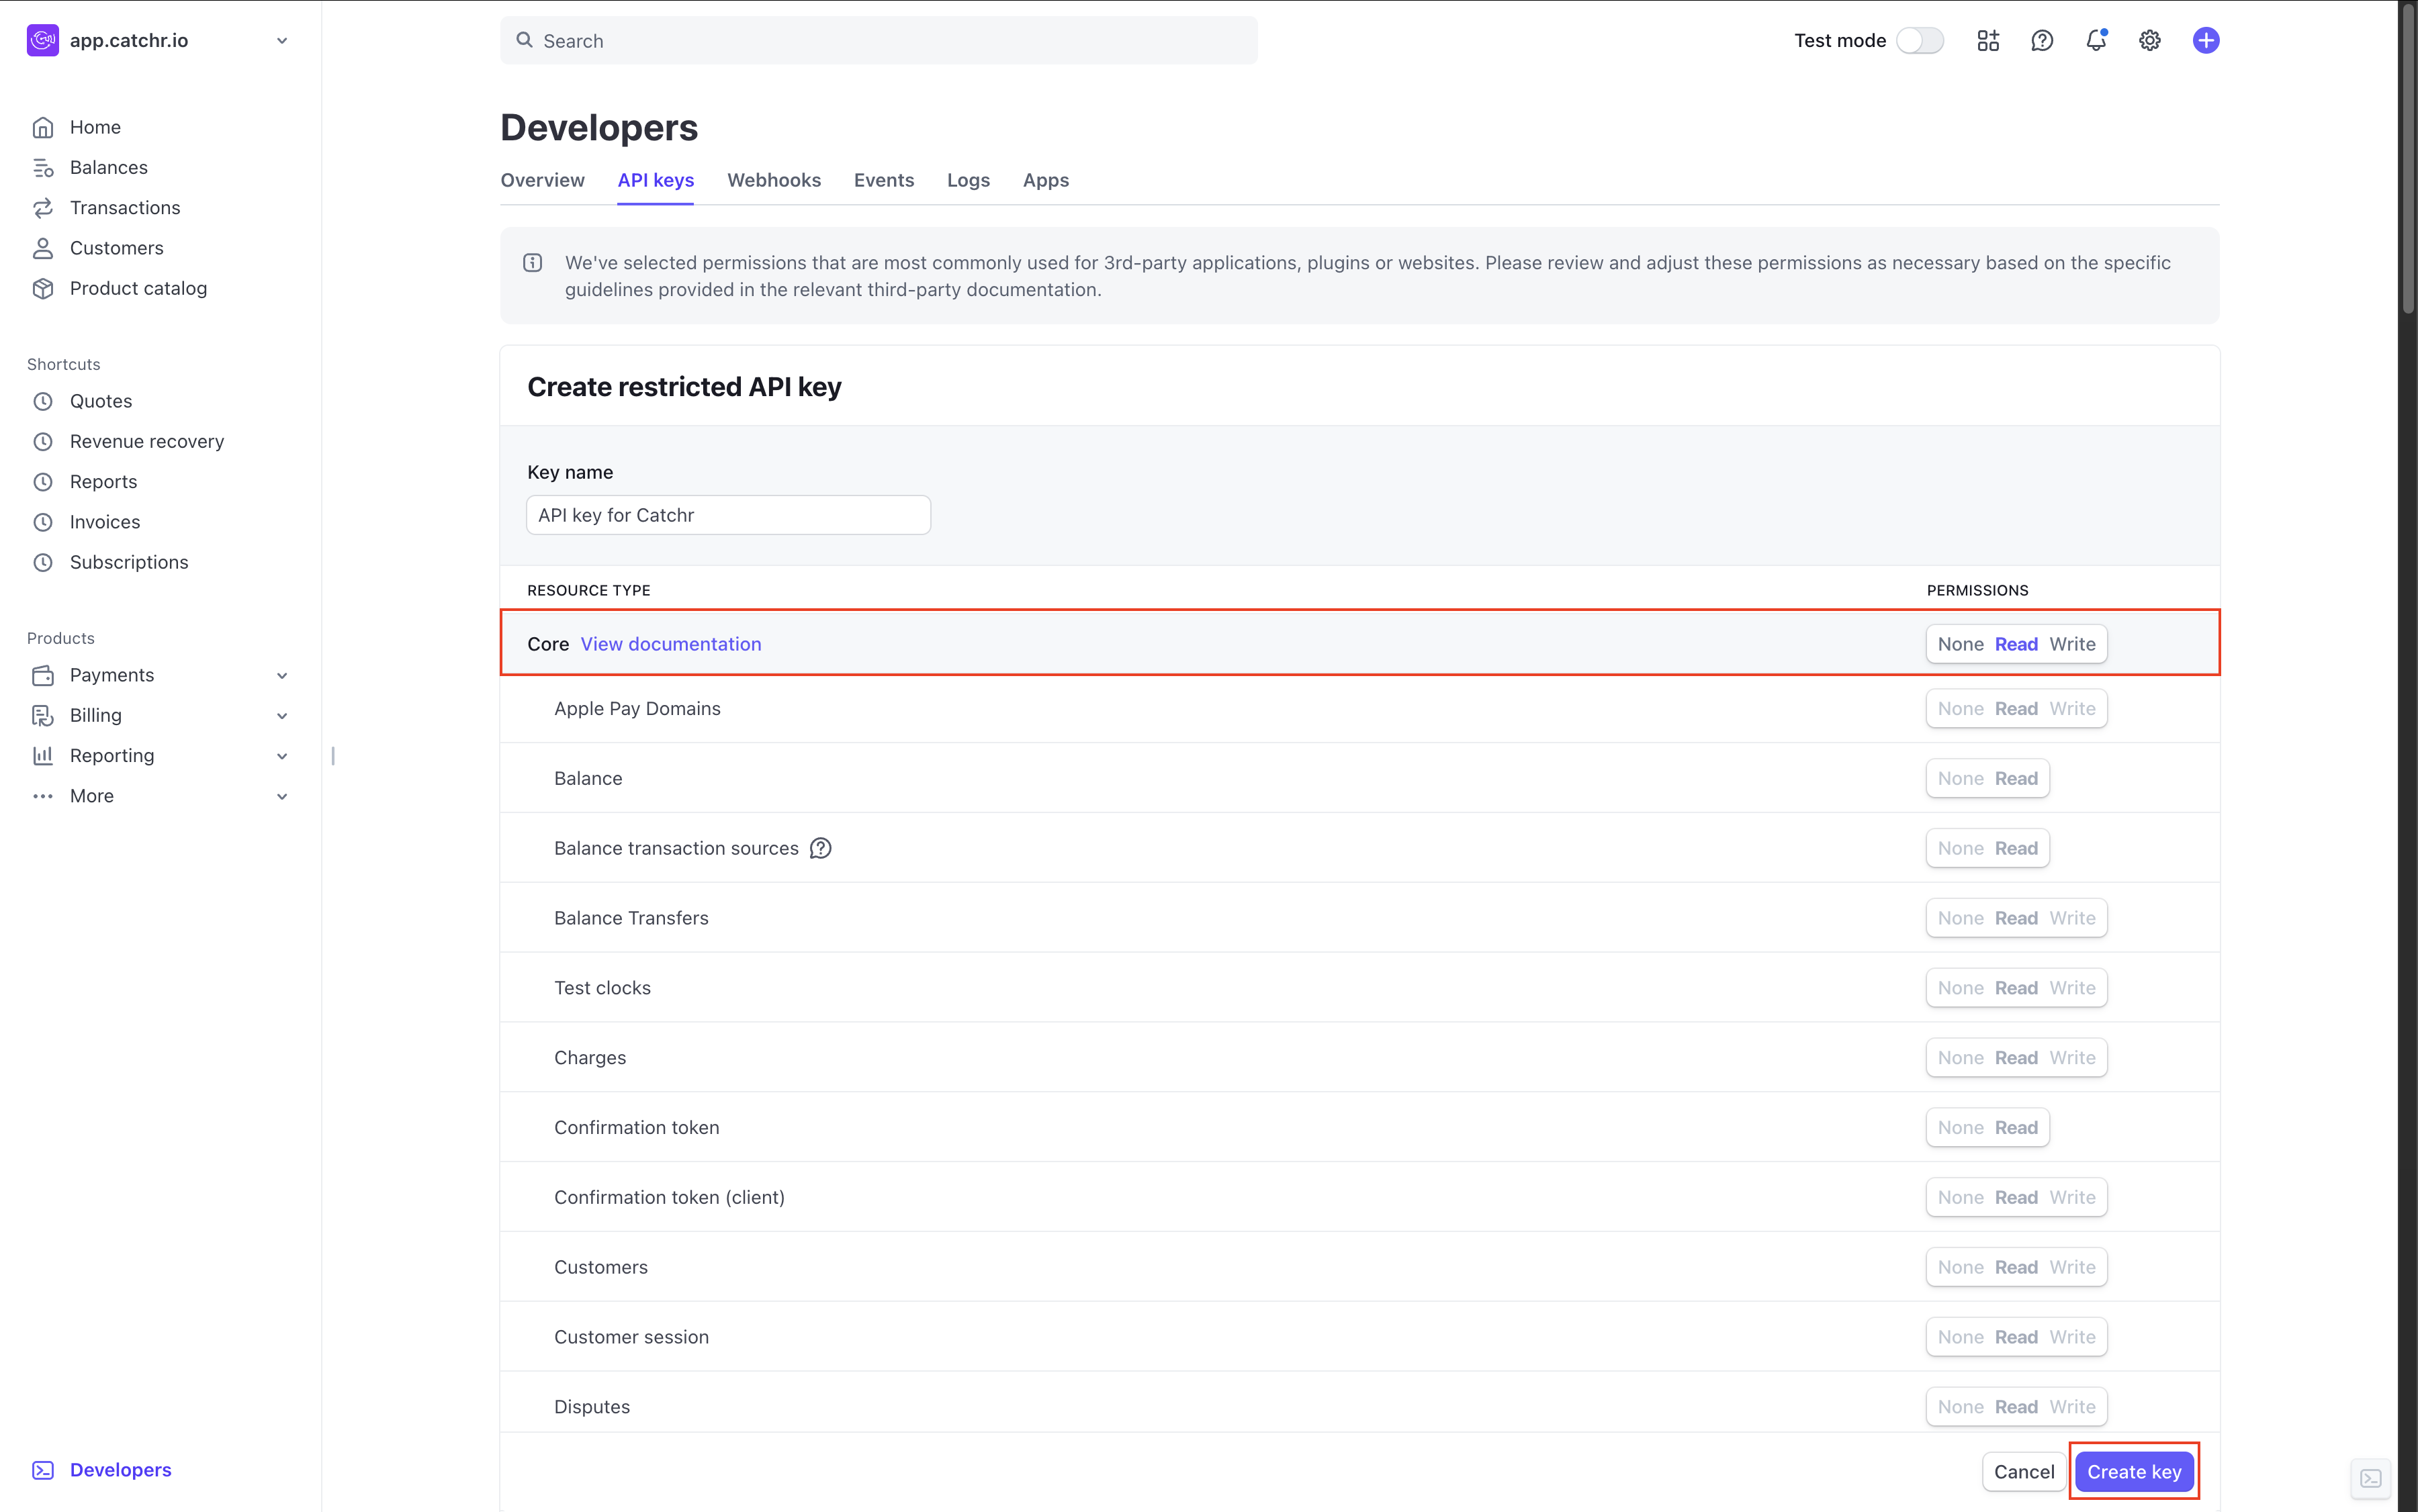
Task: Set Balance permission to None
Action: [x=1960, y=778]
